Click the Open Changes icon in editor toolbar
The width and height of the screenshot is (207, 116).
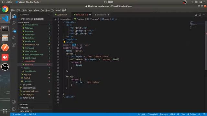(196, 15)
